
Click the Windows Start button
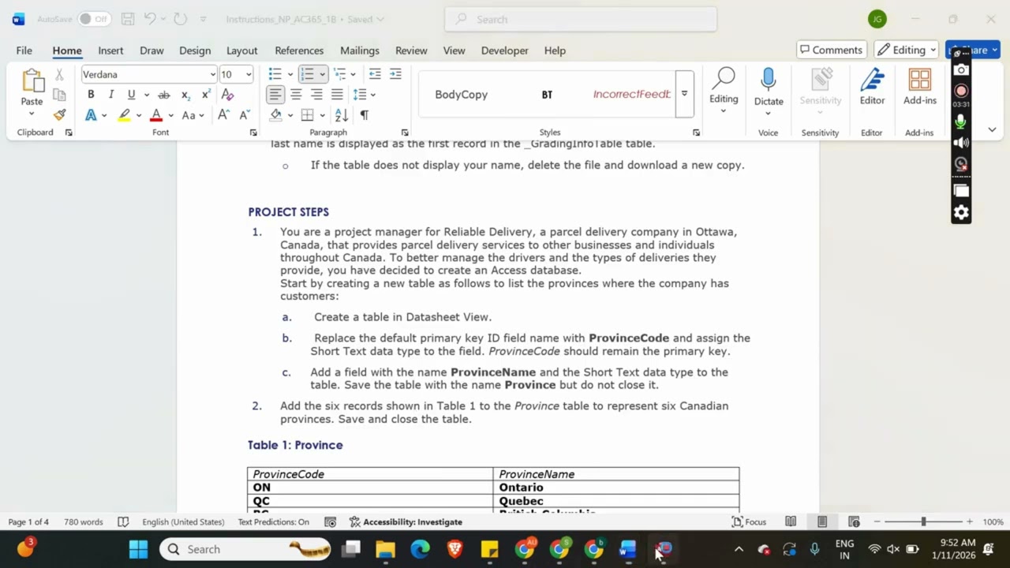click(138, 549)
